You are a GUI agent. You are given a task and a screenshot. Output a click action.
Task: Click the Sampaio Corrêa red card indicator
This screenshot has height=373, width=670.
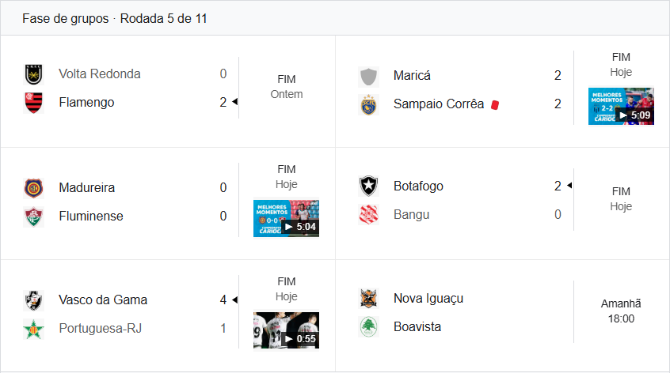(494, 104)
